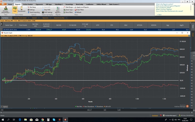The image size is (195, 122).
Task: Open 'What is Tourney Tagging?' help link
Action: tap(164, 9)
